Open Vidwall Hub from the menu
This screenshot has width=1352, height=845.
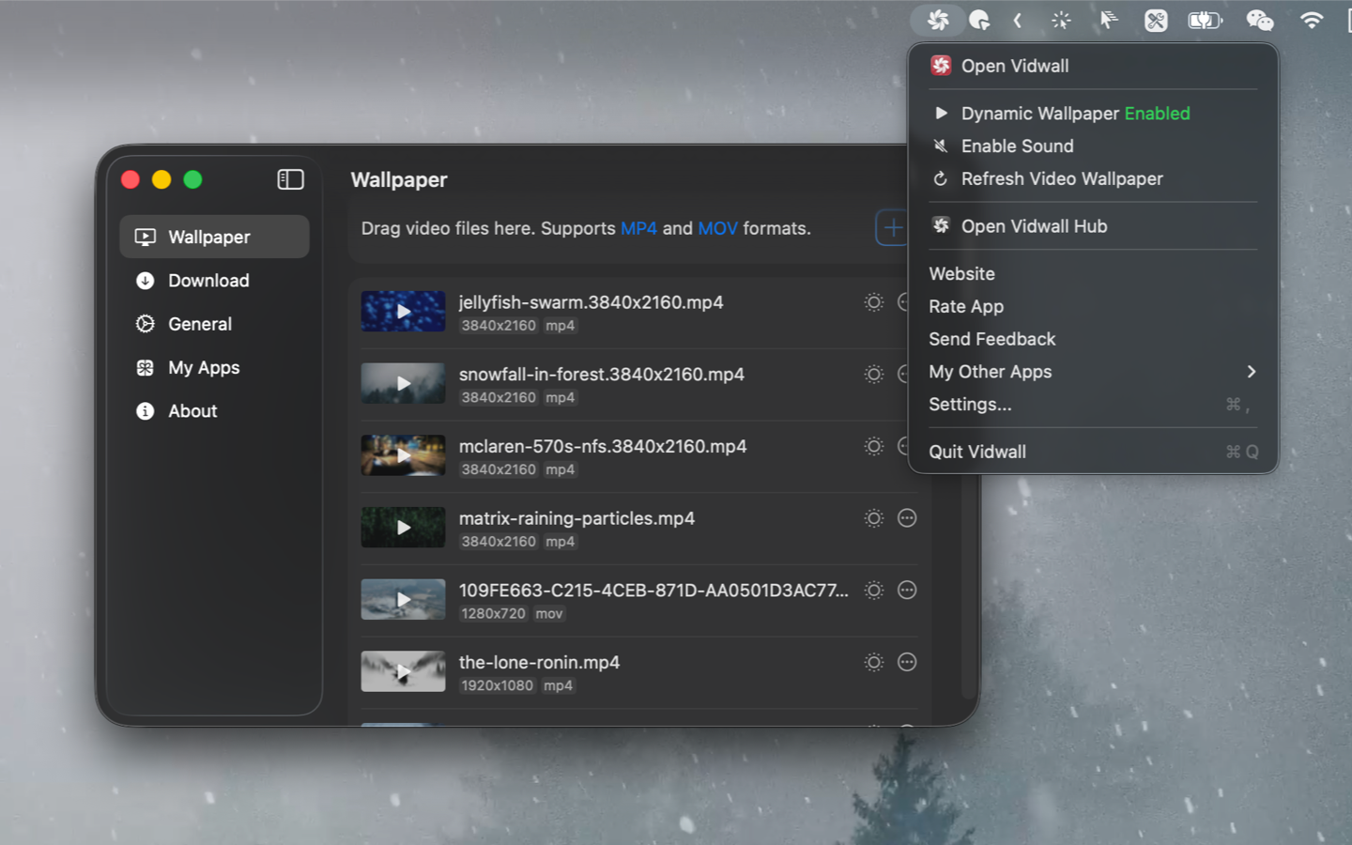coord(1034,226)
